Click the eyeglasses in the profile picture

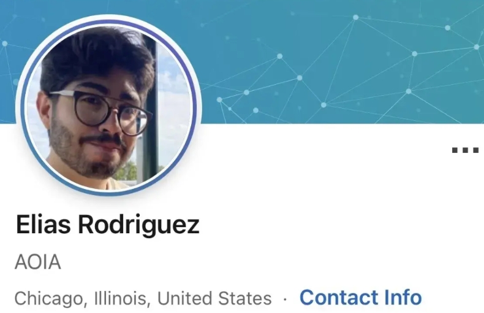coord(99,110)
